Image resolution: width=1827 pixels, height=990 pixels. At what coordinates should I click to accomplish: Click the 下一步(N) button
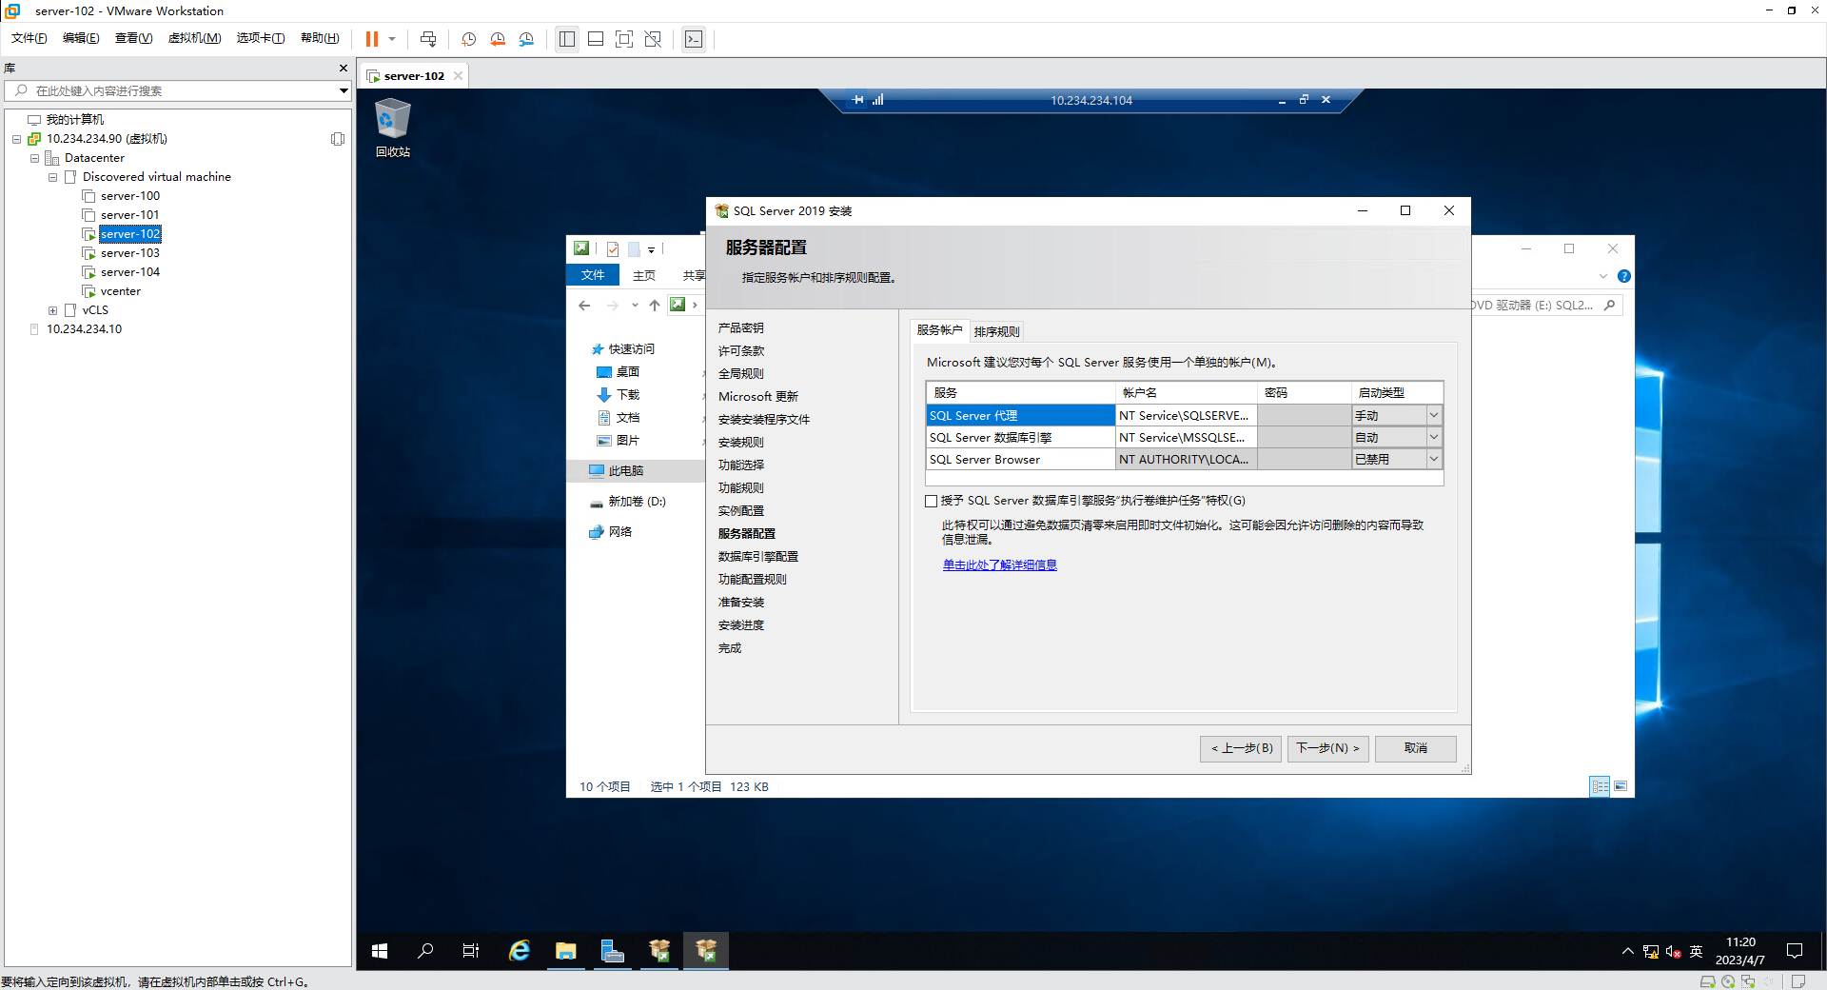1327,748
